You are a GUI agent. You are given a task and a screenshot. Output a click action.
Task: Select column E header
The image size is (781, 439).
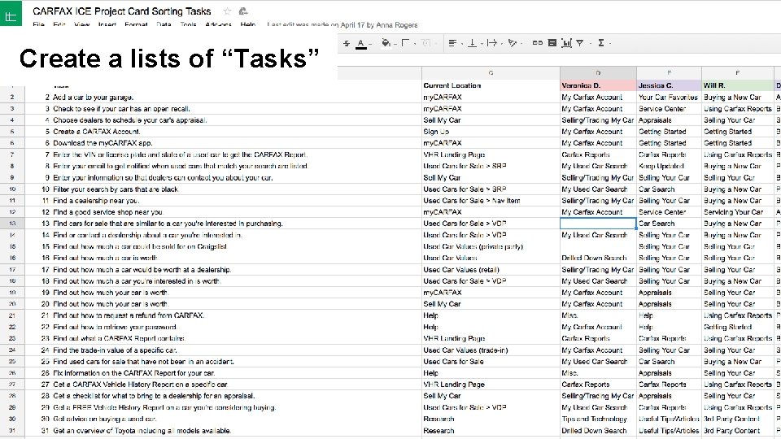669,73
